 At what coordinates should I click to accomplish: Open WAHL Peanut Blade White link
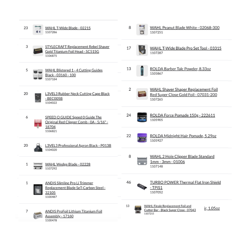[185, 28]
